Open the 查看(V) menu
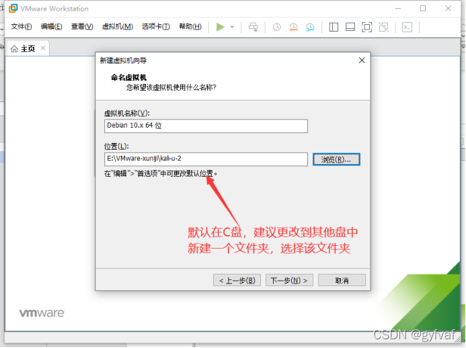 [x=82, y=27]
